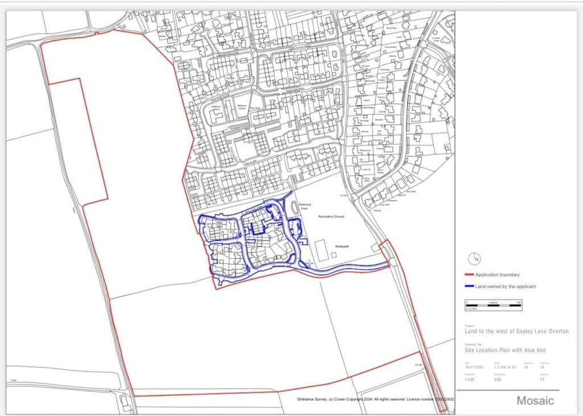Click the scale bar graphic
Viewport: 583px width, 416px height.
(493, 306)
